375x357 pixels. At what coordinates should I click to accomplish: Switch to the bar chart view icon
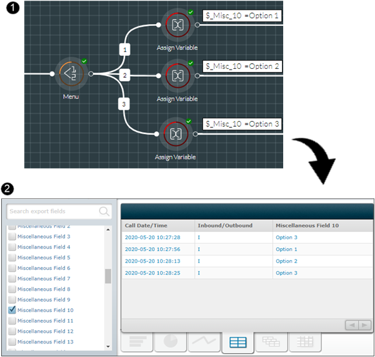(x=137, y=341)
